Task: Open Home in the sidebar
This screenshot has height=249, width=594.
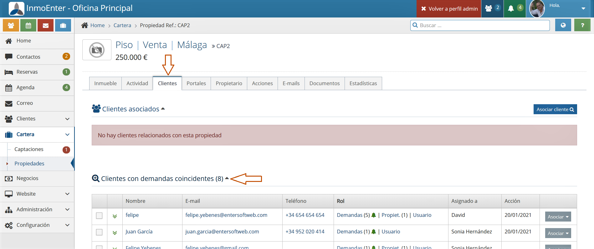Action: coord(37,41)
